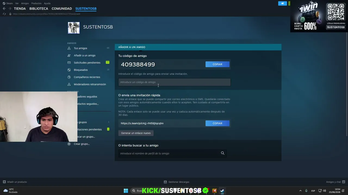Click Añadir un producto in footer
Viewport: 348px width, 195px height.
[17, 182]
